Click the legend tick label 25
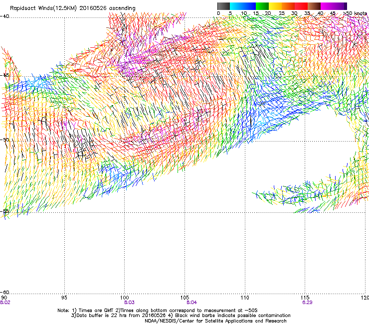Image resolution: width=369 pixels, height=324 pixels. pos(282,13)
